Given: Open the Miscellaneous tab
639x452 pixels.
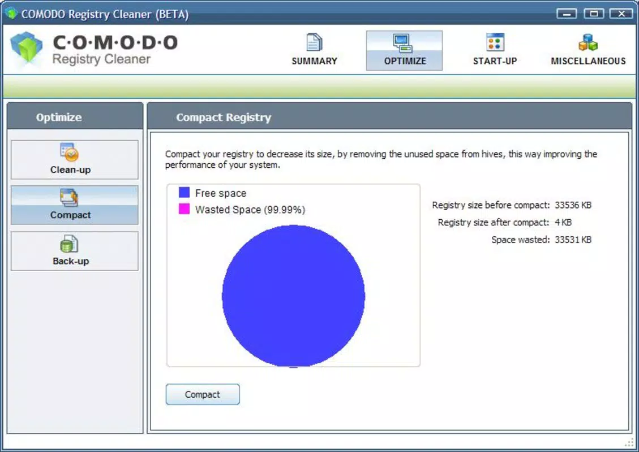Looking at the screenshot, I should pyautogui.click(x=588, y=50).
